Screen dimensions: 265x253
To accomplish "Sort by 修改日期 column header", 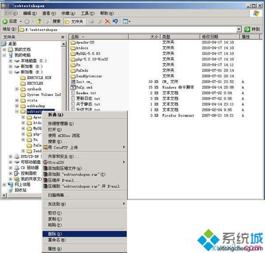I will pos(210,37).
